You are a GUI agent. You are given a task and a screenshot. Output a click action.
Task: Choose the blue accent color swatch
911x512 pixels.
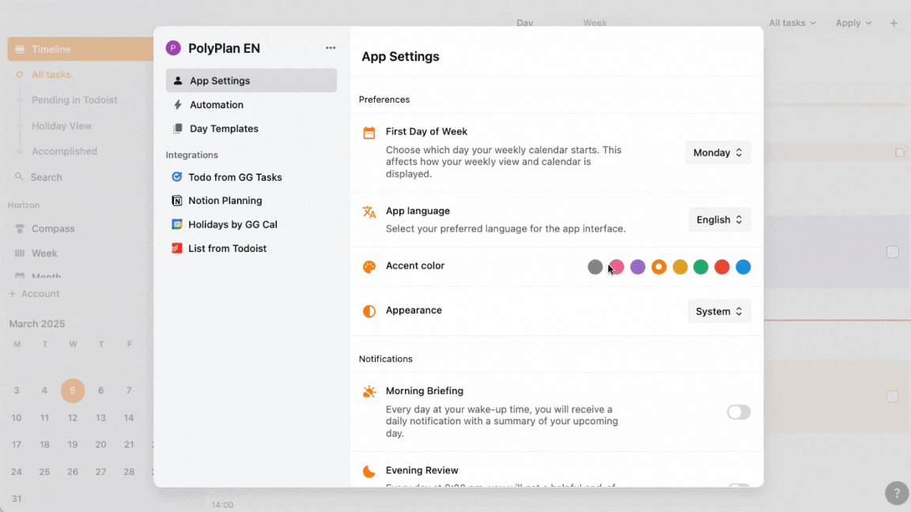pyautogui.click(x=743, y=267)
